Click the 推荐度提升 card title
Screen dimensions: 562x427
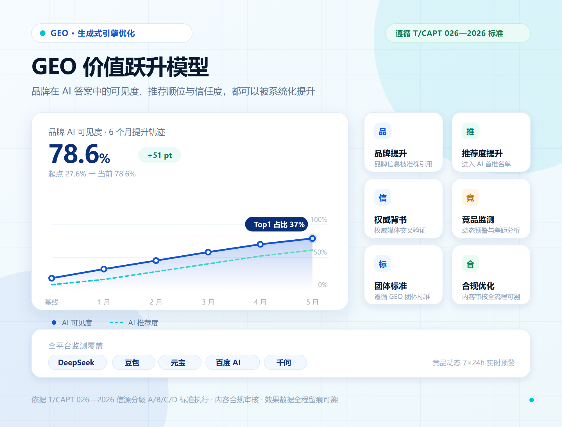[482, 153]
